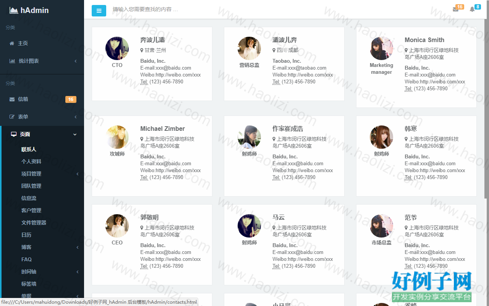Expand the 统计图表 submenu arrow

tap(76, 61)
